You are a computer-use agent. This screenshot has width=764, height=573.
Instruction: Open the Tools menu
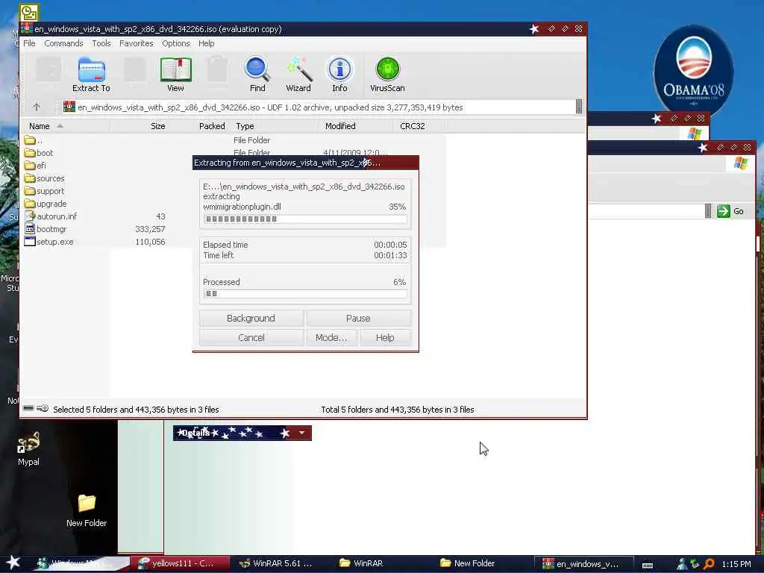tap(101, 43)
